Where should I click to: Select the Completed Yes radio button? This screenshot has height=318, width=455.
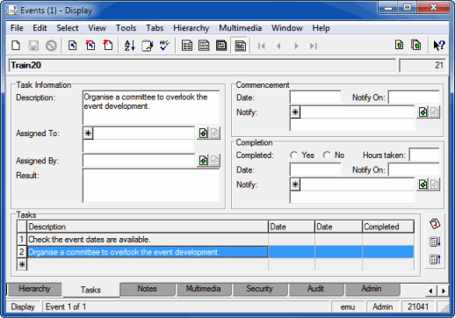[294, 155]
